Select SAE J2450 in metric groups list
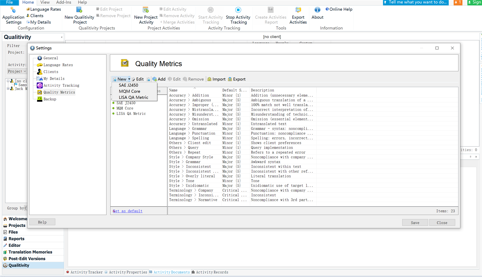The width and height of the screenshot is (482, 277). pyautogui.click(x=126, y=103)
